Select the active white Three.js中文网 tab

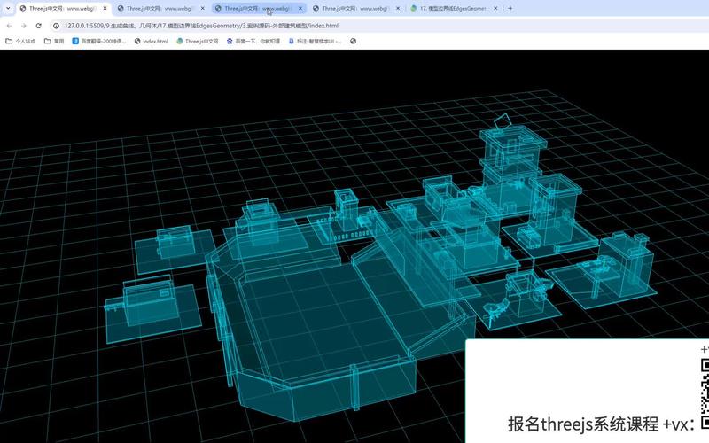[x=63, y=8]
